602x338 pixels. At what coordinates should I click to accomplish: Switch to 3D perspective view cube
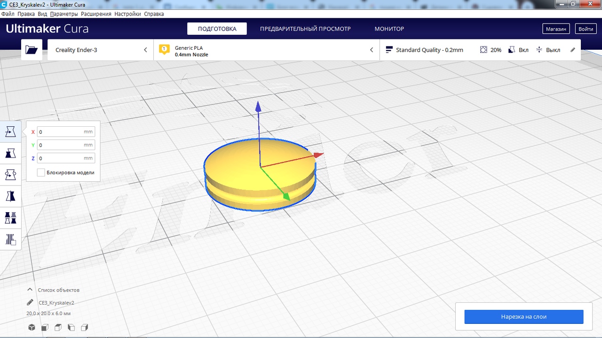point(32,327)
